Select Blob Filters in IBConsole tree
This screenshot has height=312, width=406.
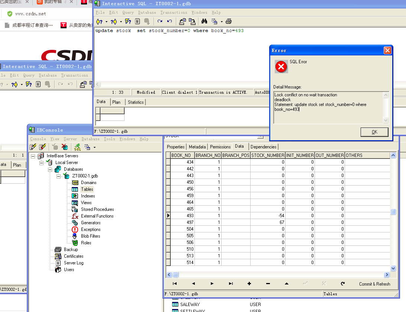pos(90,236)
